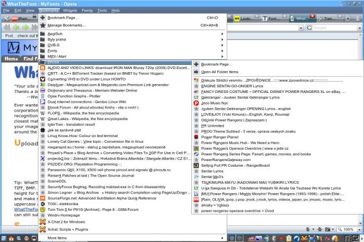Click the system tray clock
The height and width of the screenshot is (242, 364).
(352, 238)
